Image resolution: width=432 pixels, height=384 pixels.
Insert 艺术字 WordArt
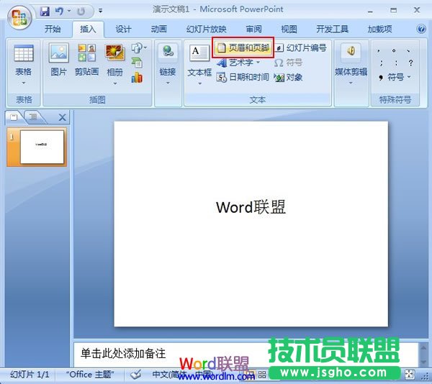235,63
